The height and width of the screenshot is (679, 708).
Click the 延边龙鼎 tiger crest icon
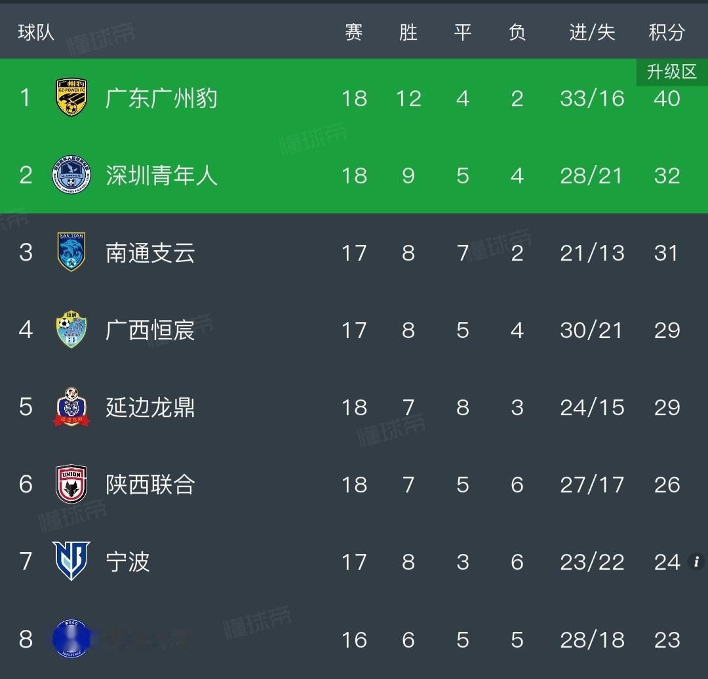click(71, 407)
